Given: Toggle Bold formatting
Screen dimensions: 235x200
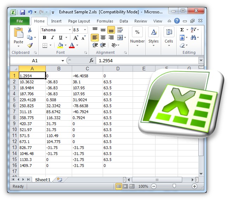Looking at the screenshot, I should [45, 38].
